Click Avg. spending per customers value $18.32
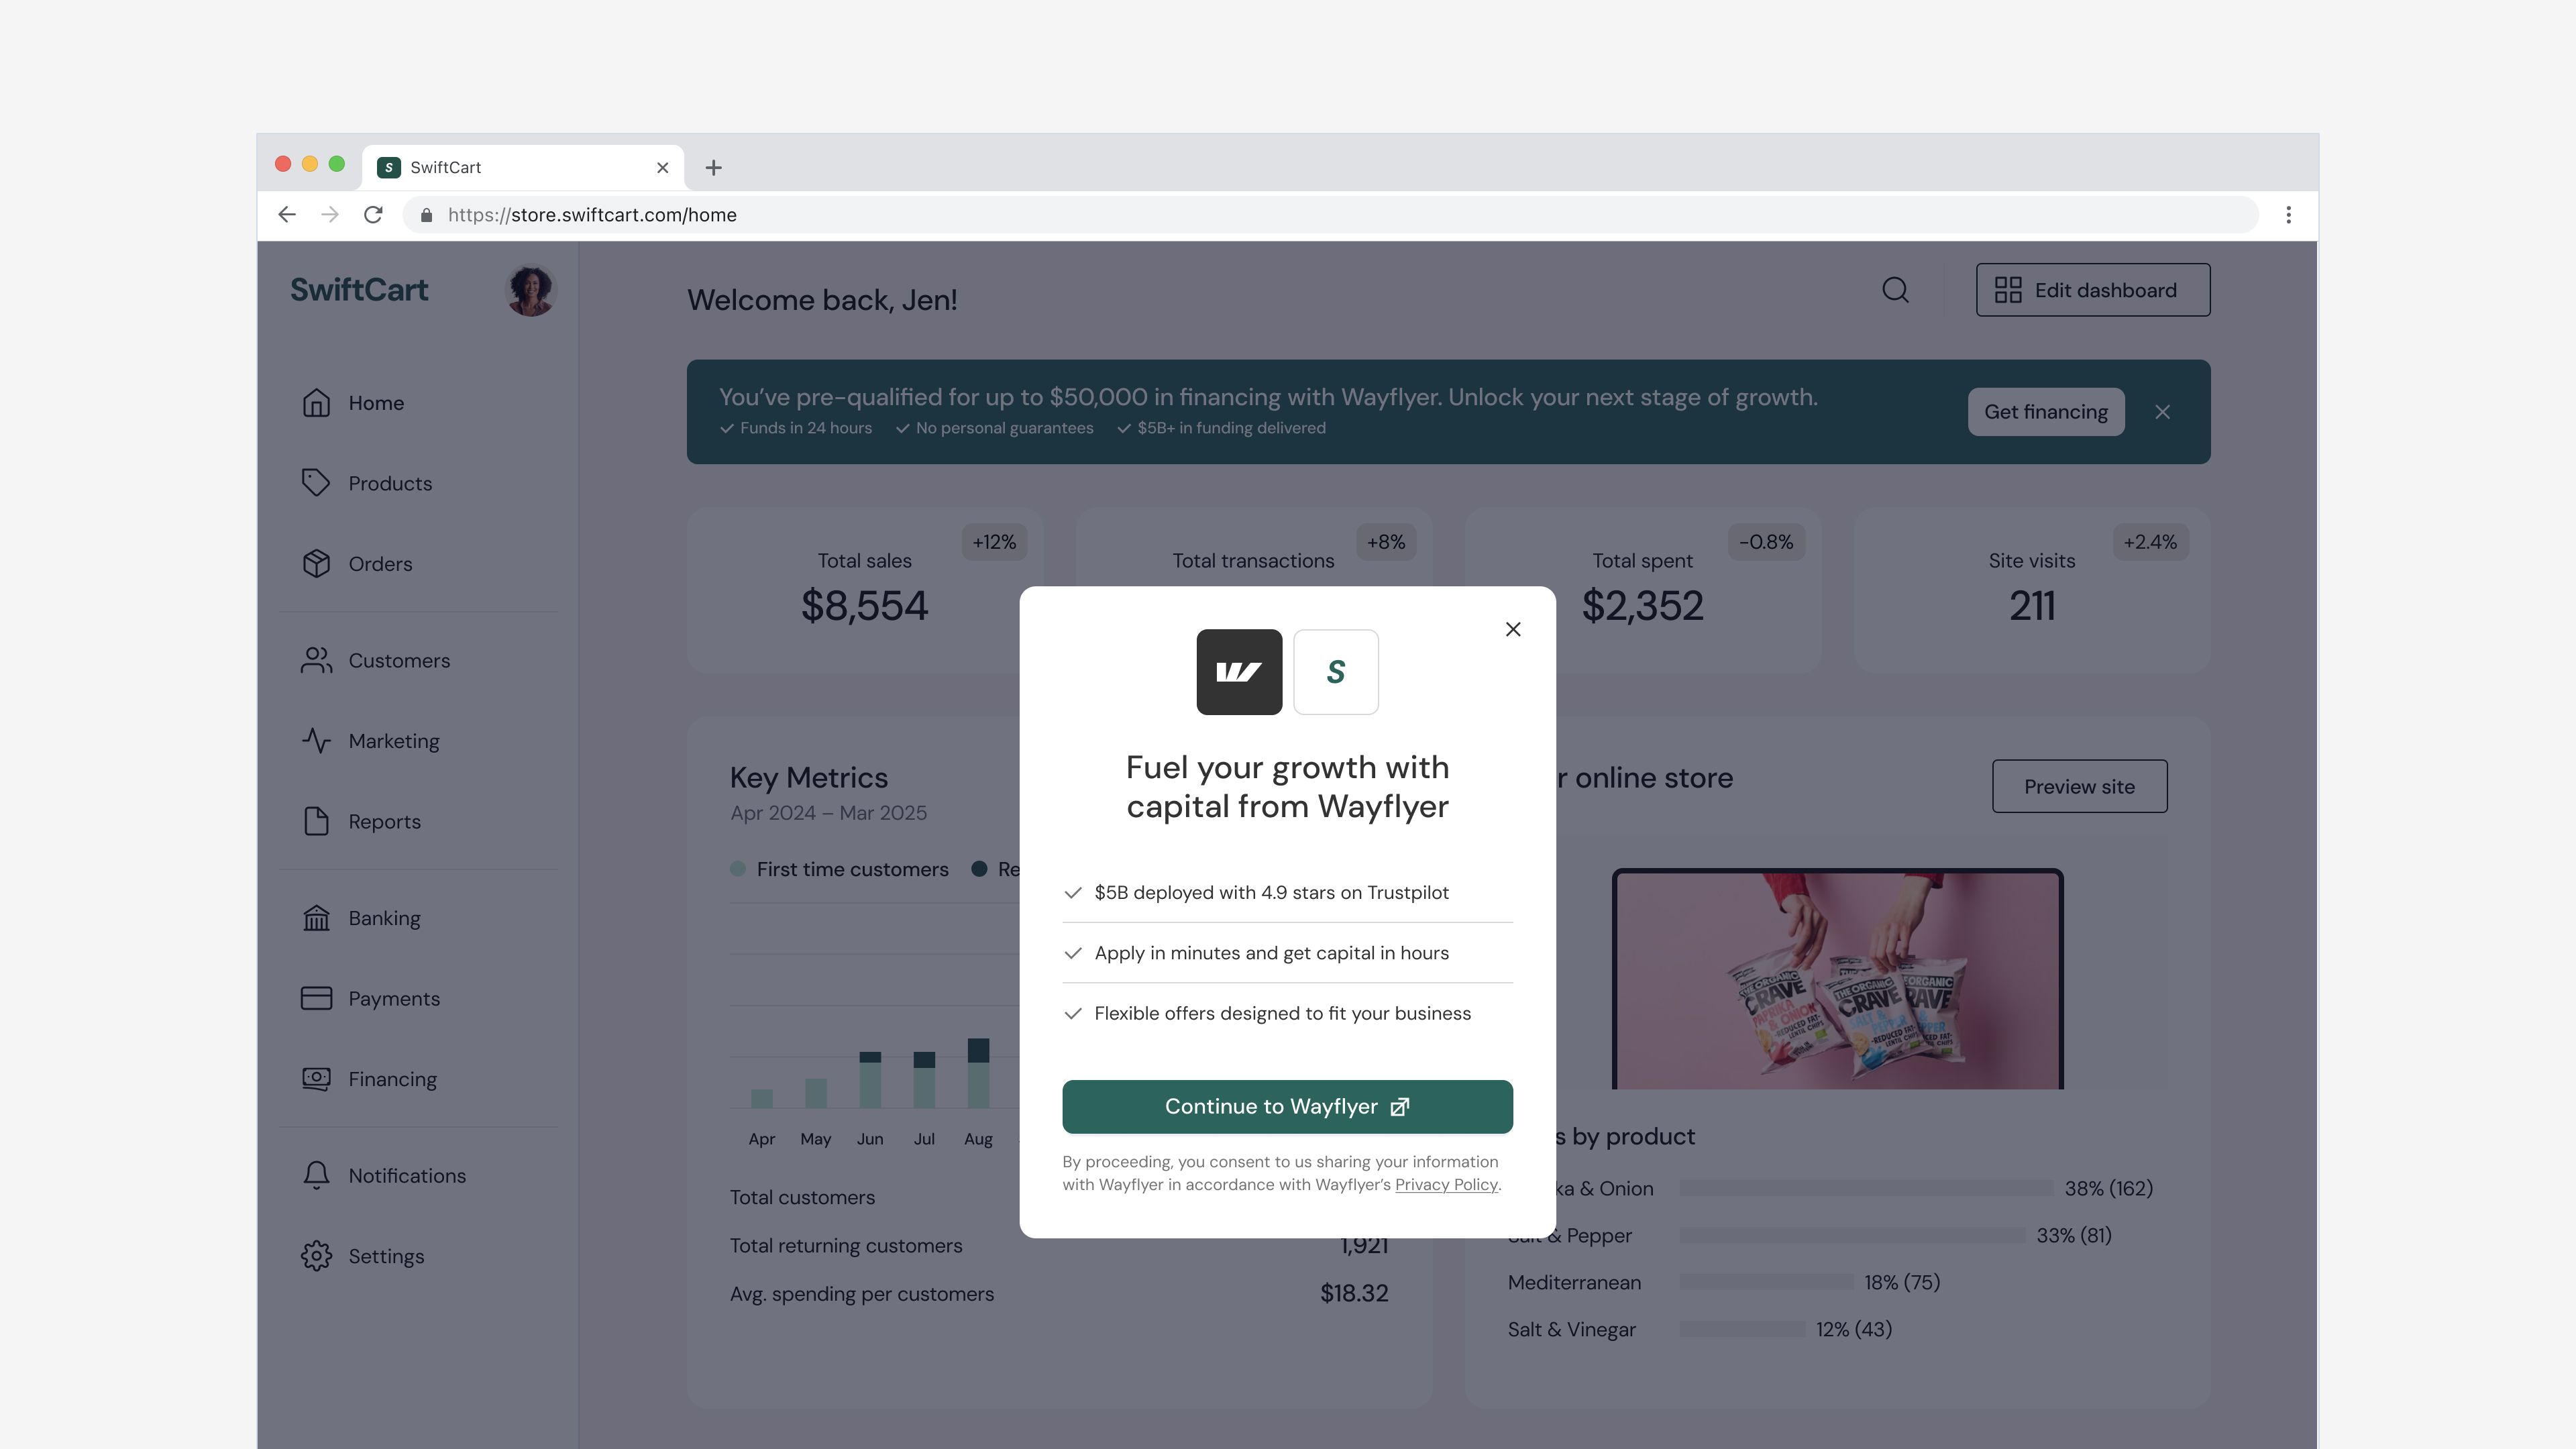This screenshot has width=2576, height=1449. 1354,1293
